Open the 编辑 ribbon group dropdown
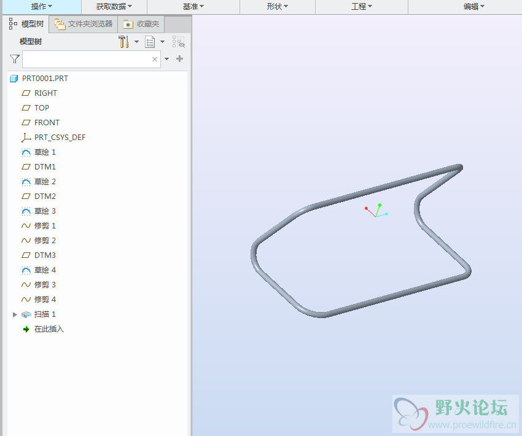Screen dimensions: 522x436 pos(474,6)
